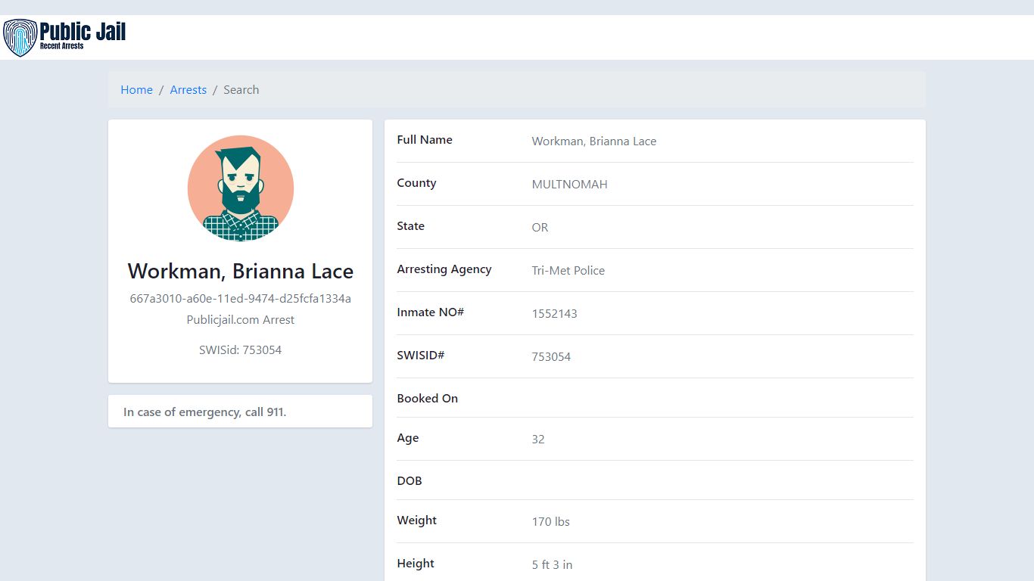Select the OR state value

point(540,227)
